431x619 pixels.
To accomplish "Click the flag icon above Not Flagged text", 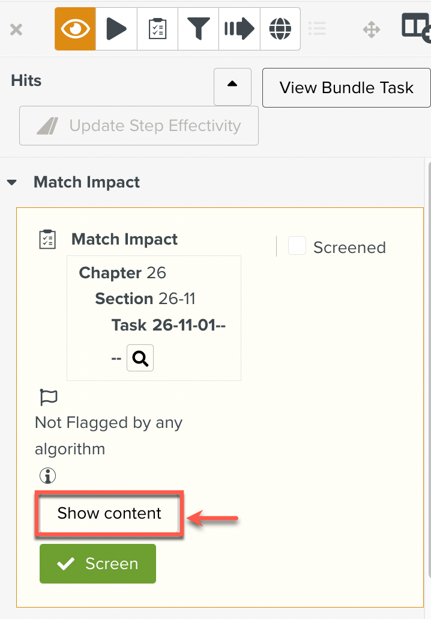I will pos(48,397).
